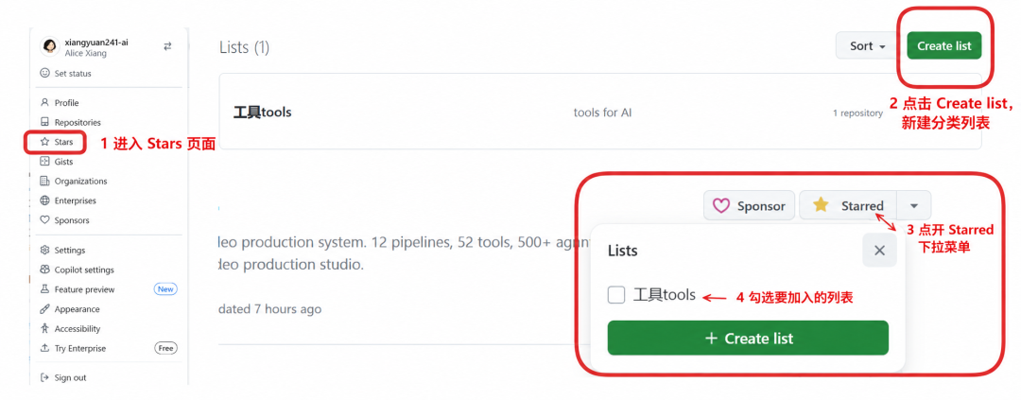This screenshot has width=1021, height=400.
Task: Check the 工具tools list checkbox
Action: [616, 295]
